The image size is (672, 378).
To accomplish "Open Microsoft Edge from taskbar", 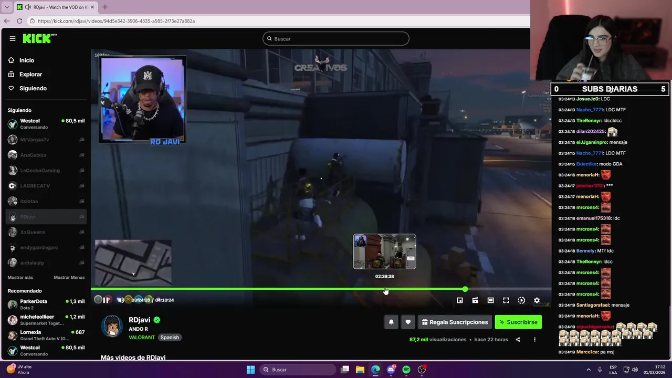I will [x=375, y=370].
